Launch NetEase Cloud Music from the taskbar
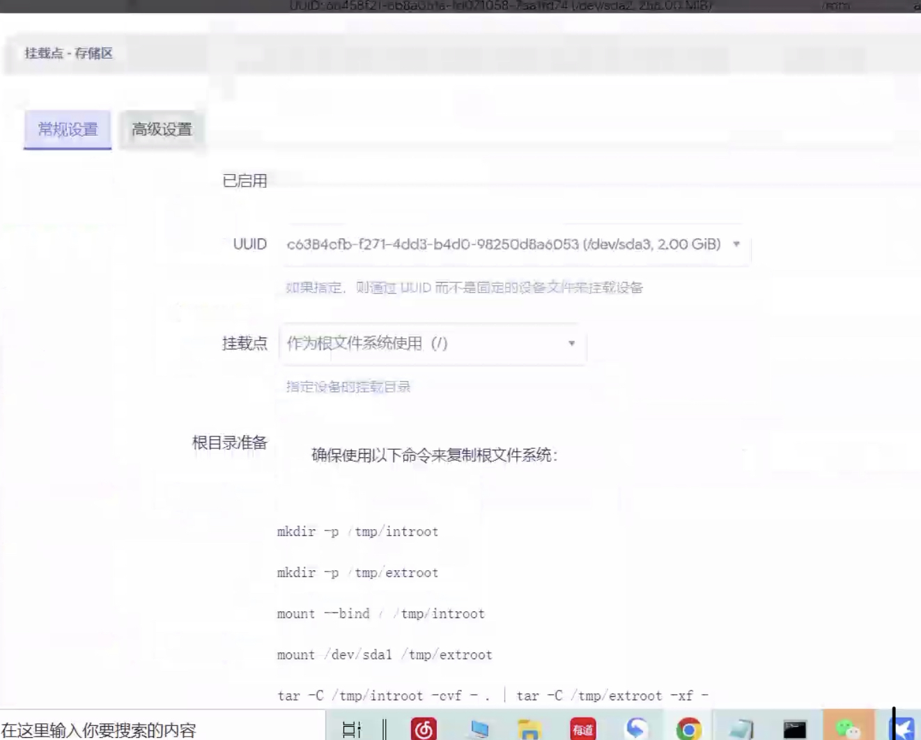 coord(425,729)
